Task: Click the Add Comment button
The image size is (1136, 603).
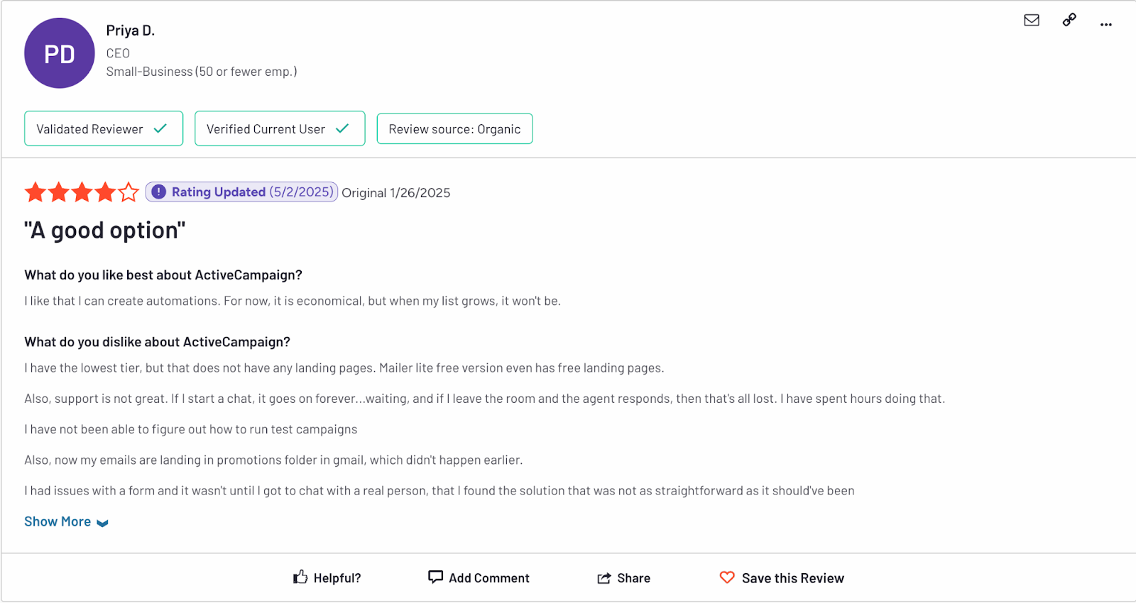Action: [479, 578]
